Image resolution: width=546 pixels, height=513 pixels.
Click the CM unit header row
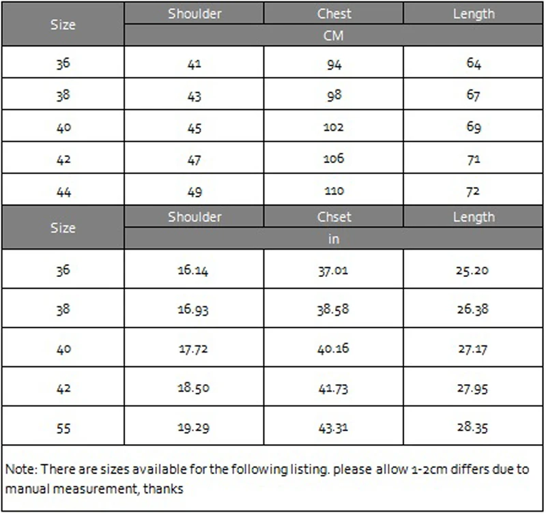coord(333,35)
